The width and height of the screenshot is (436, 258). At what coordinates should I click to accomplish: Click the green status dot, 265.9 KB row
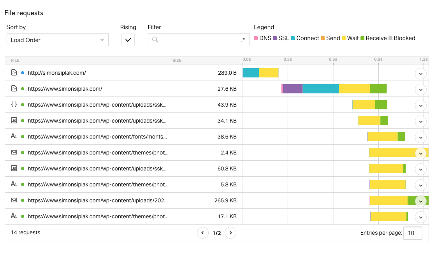point(23,200)
